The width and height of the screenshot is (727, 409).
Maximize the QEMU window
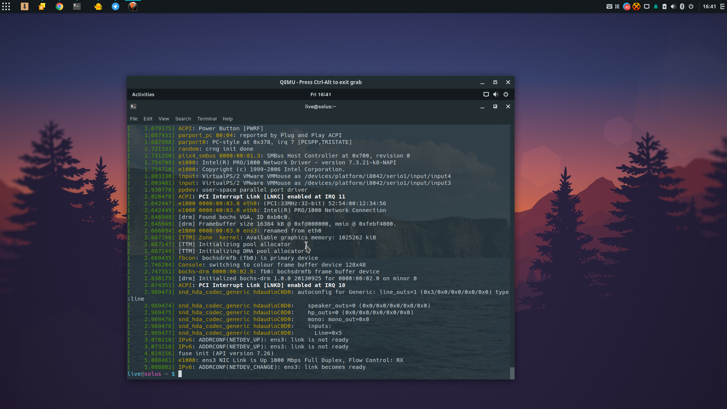point(495,82)
